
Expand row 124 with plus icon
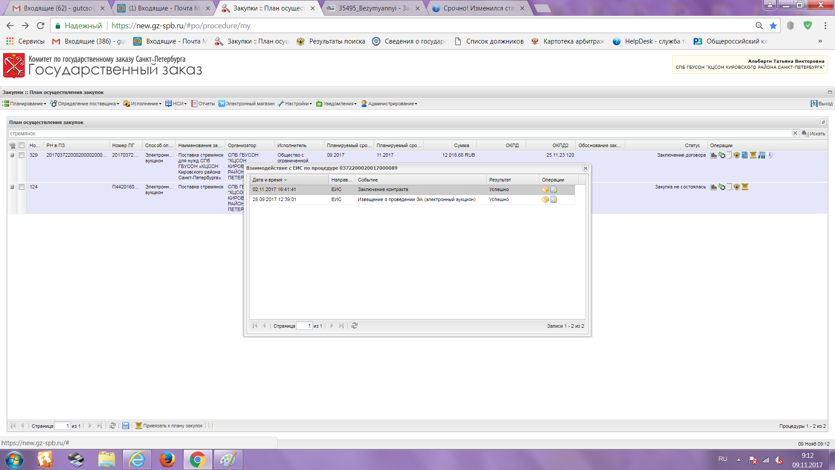point(12,187)
